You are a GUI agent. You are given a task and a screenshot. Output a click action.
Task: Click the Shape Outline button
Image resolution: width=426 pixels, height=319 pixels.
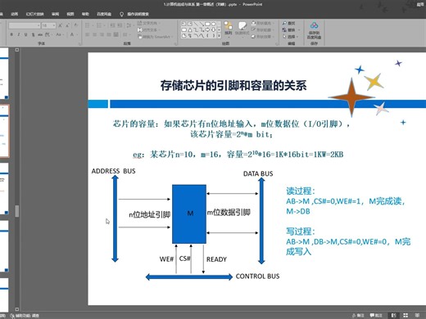tap(262, 29)
